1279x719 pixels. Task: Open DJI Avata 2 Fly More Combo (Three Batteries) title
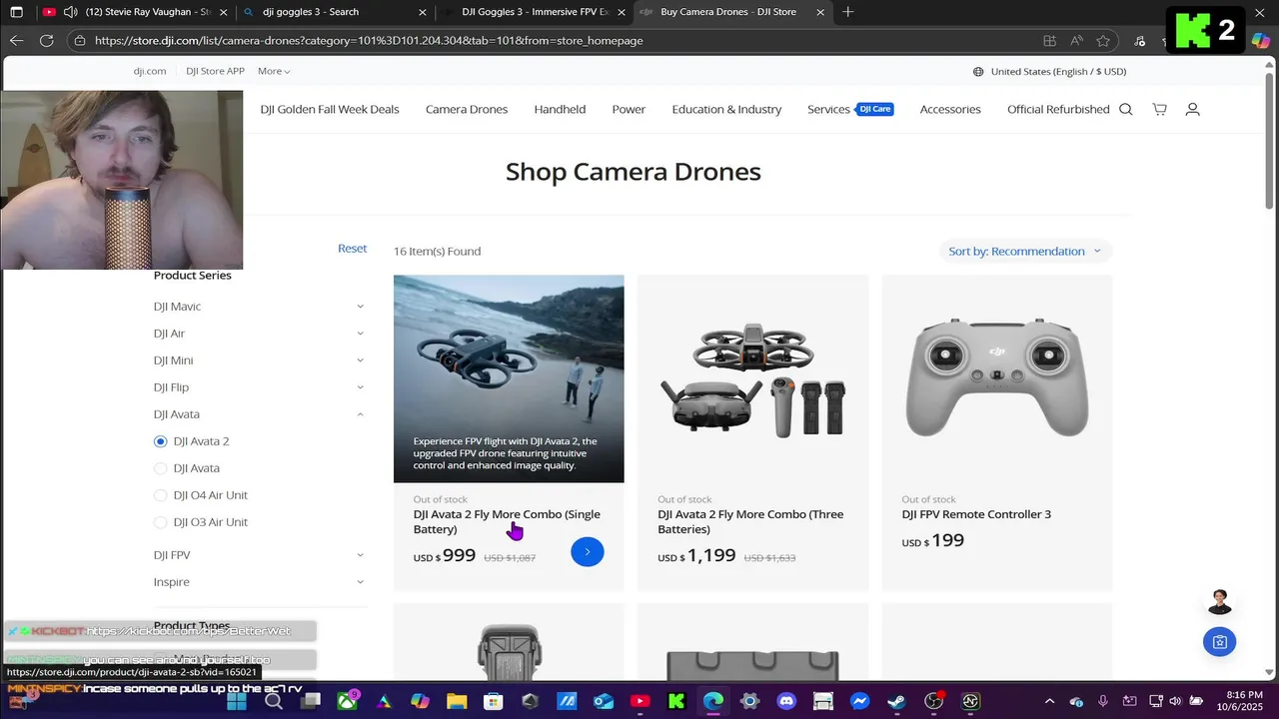[x=750, y=521]
